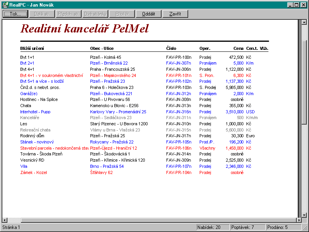309x232 pixels.
Task: Minimize the RealPC window
Action: pos(290,5)
